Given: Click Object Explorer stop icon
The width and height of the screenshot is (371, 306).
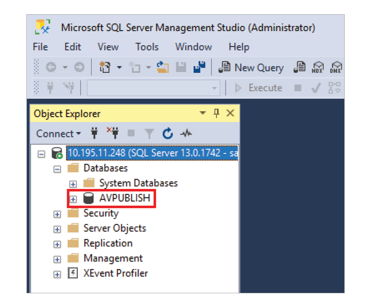Looking at the screenshot, I should pyautogui.click(x=131, y=133).
